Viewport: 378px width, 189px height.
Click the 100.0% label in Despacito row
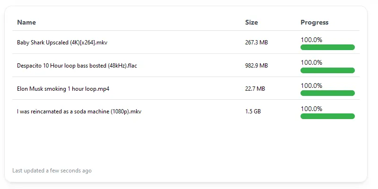311,62
